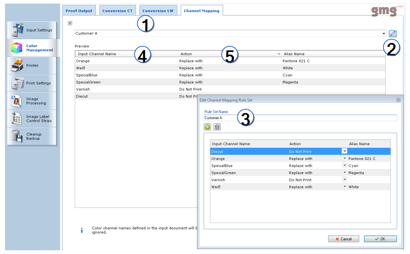Click the Rule Set Name input field
This screenshot has height=254, width=410.
(300, 118)
